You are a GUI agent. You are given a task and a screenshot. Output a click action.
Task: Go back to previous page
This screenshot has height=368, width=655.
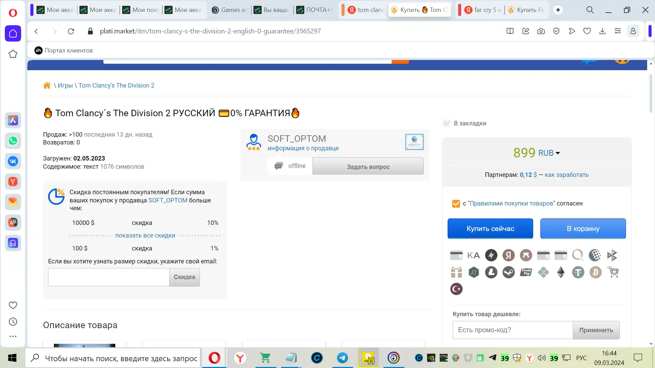coord(37,31)
